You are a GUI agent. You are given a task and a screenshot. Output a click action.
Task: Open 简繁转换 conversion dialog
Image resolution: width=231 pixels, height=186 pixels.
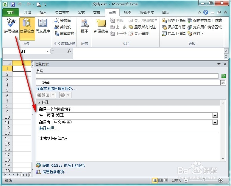pyautogui.click(x=65, y=34)
